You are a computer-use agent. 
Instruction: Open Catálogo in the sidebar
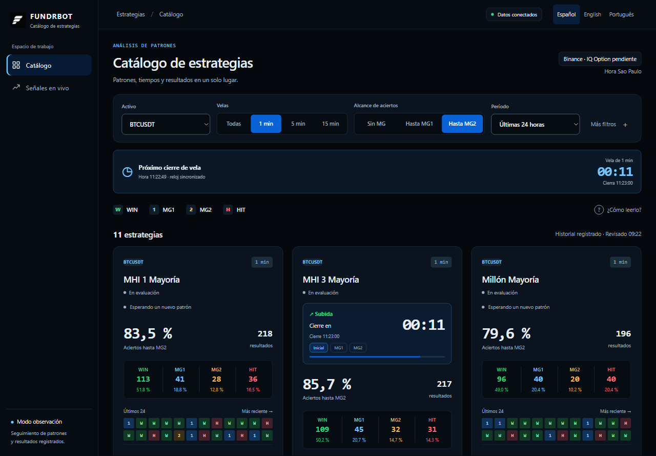[x=49, y=65]
